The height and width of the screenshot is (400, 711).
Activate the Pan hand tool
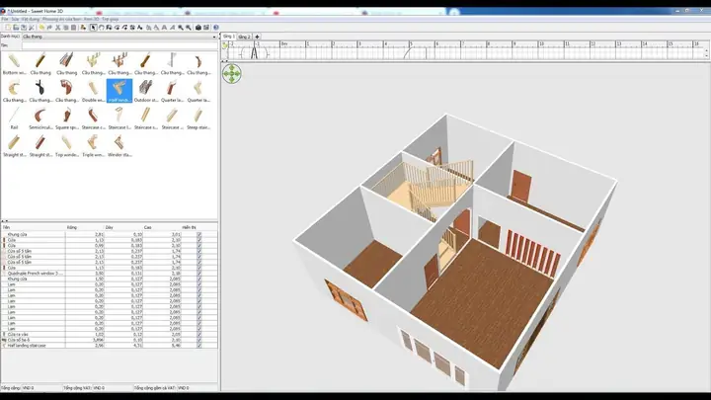[x=101, y=28]
